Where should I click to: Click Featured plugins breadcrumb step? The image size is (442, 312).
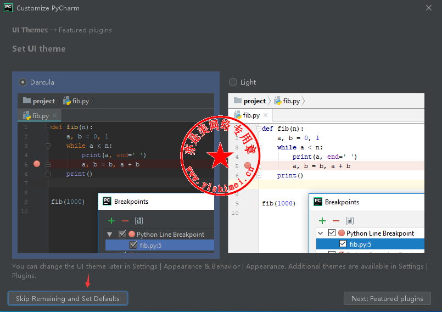tap(85, 30)
